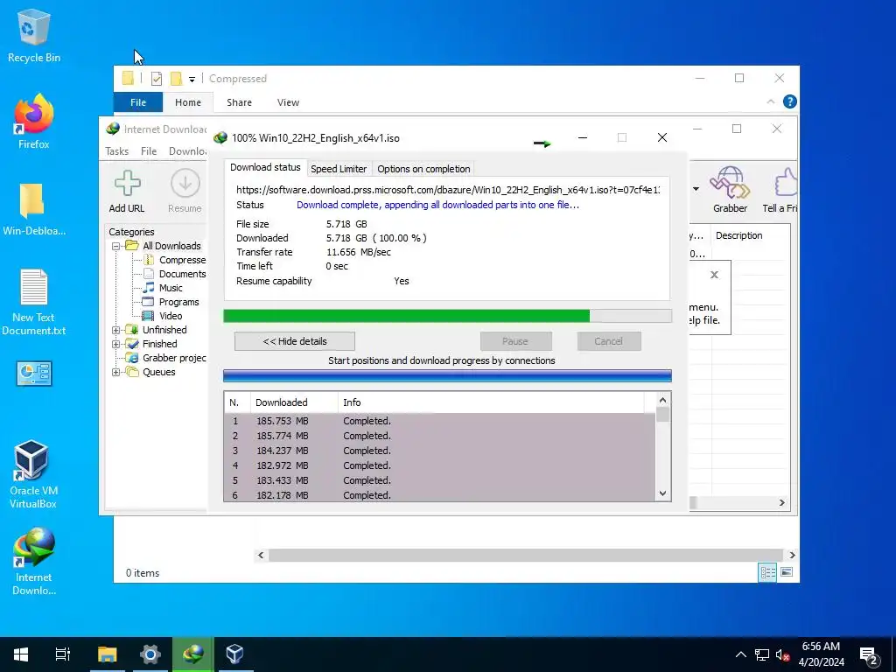Viewport: 896px width, 672px height.
Task: Open Explorer Home ribbon tab
Action: point(188,102)
